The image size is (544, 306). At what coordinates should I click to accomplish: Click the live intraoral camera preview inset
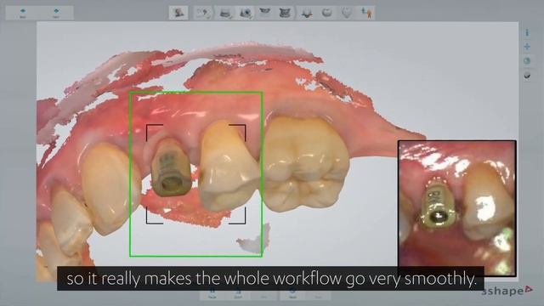click(457, 208)
